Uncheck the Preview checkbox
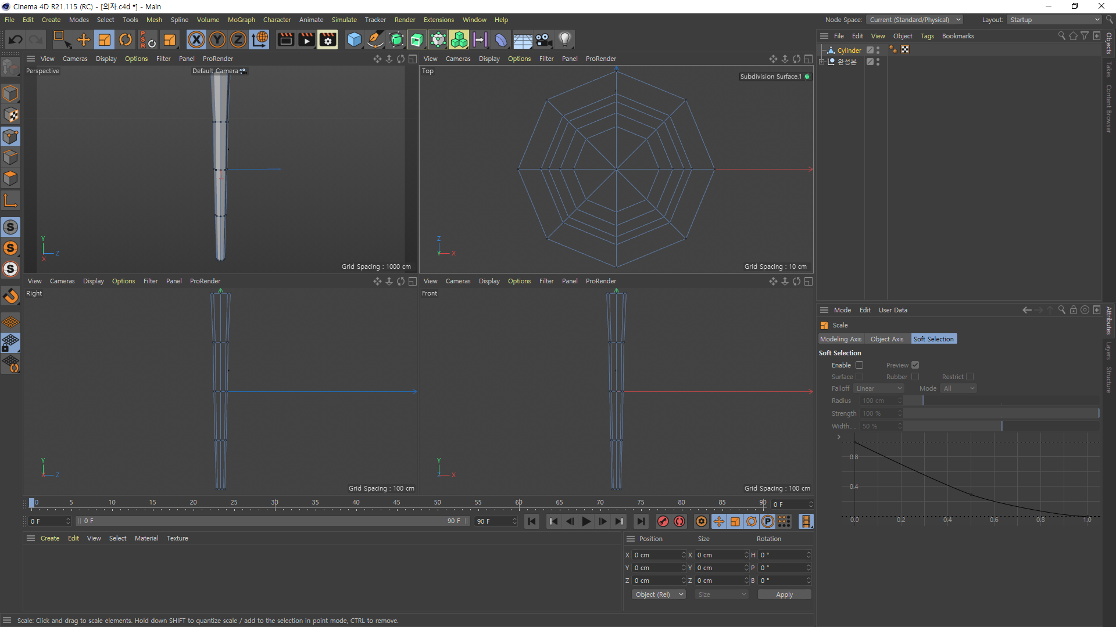The image size is (1116, 627). tap(915, 365)
